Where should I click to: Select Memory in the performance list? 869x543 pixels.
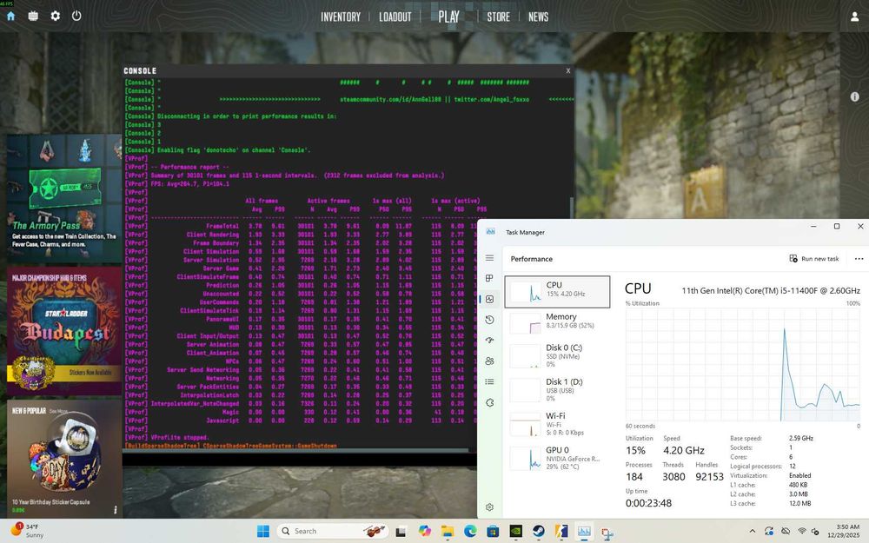[557, 322]
